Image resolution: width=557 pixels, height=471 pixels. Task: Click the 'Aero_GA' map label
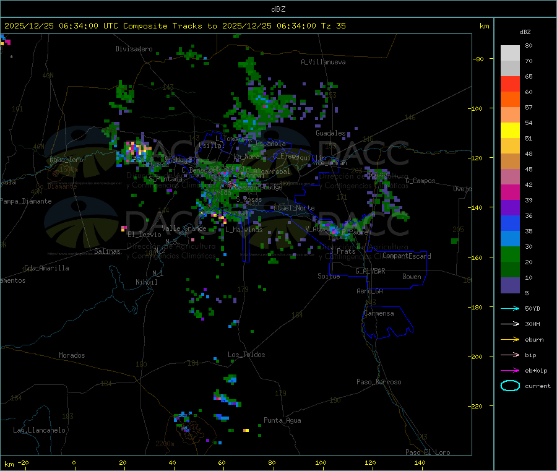click(370, 291)
